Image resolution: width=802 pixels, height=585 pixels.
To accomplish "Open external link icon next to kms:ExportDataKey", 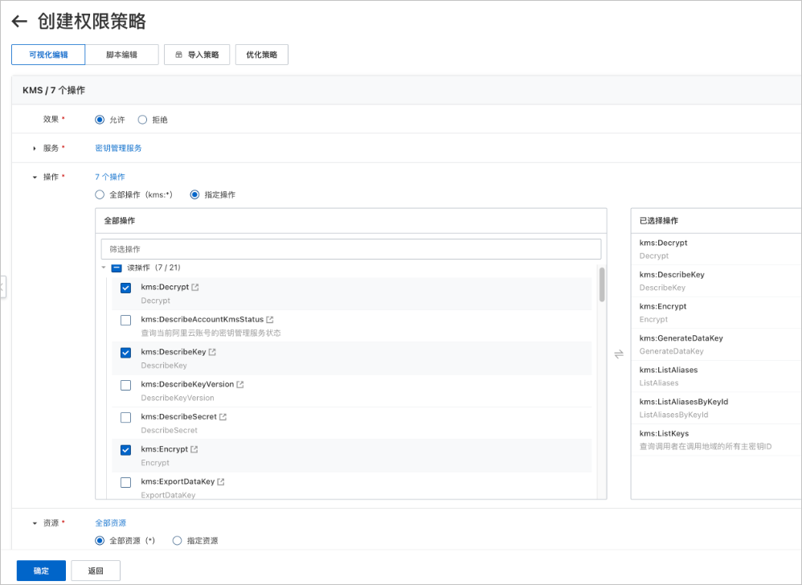I will pos(220,481).
